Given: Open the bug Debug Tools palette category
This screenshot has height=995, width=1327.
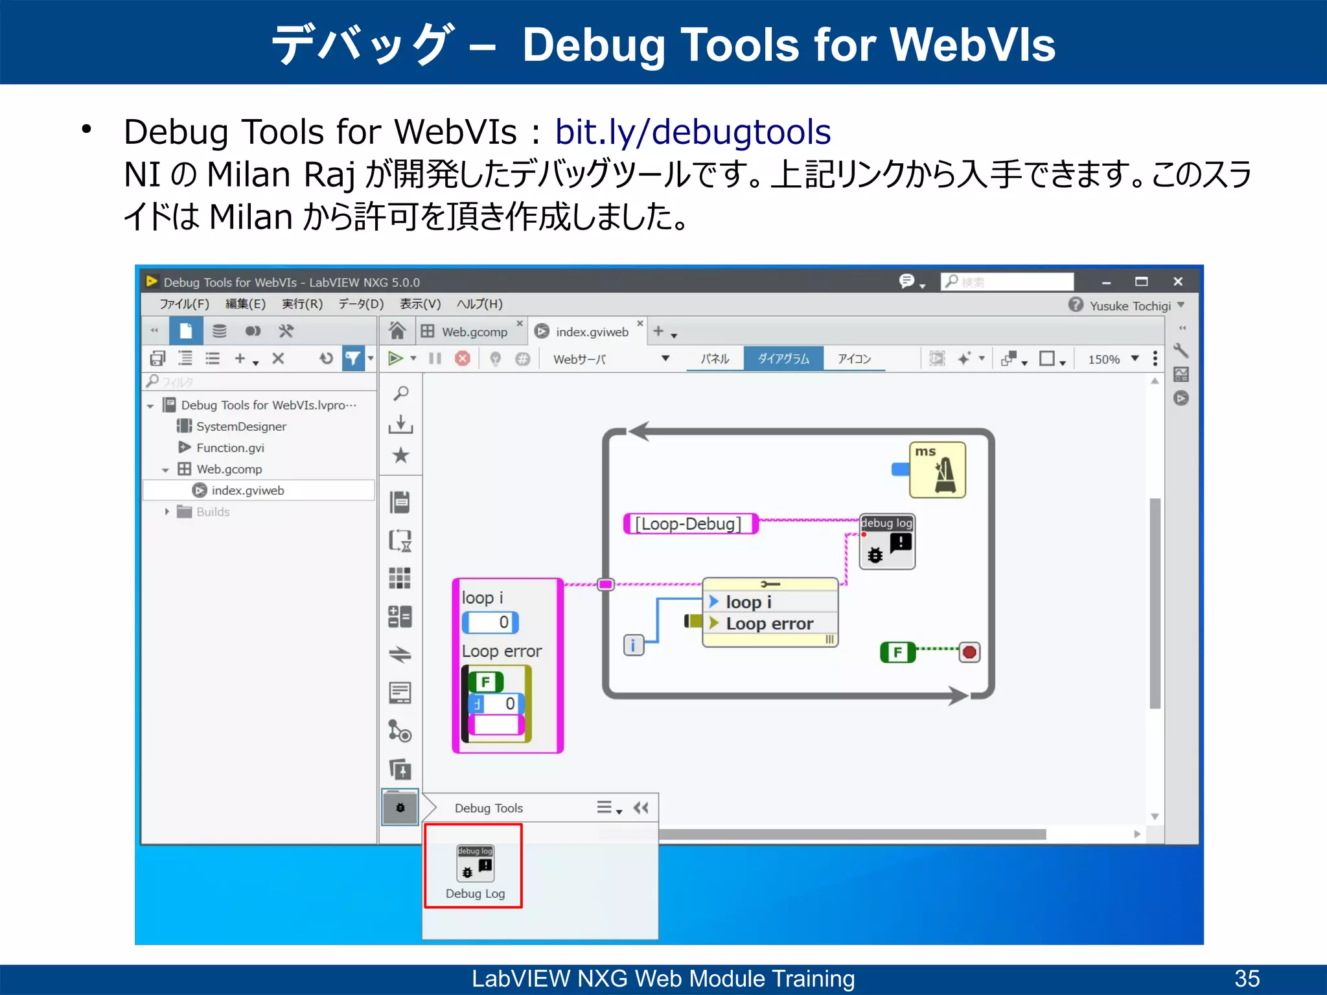Looking at the screenshot, I should click(400, 807).
